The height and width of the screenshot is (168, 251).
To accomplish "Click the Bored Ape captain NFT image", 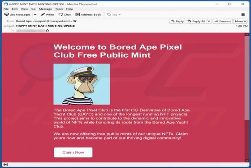I will point(82,84).
